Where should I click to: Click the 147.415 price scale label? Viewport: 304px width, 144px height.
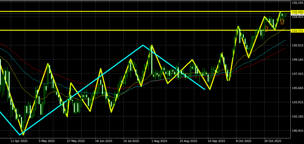[297, 74]
